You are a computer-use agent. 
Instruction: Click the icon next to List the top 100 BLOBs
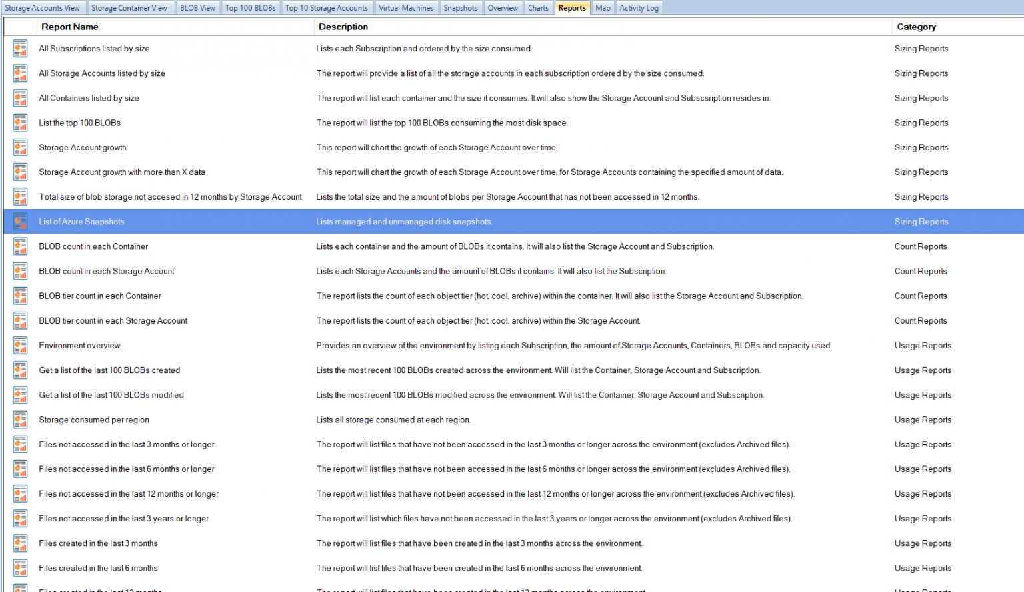[x=21, y=123]
